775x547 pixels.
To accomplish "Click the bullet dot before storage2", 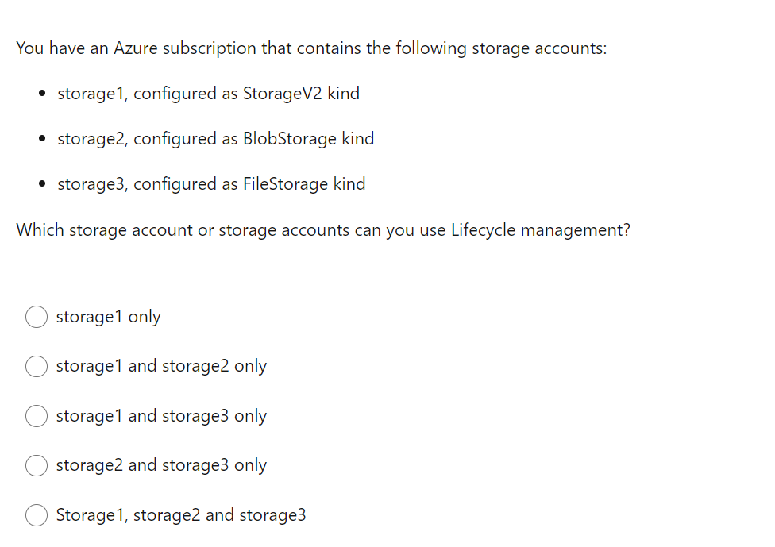I will 42,138.
